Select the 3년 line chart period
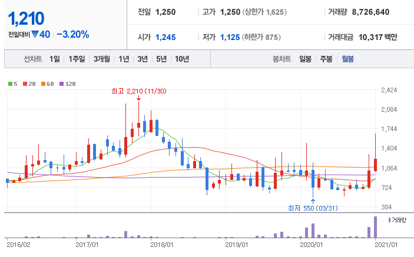Viewport: 414px width, 257px height. pos(143,59)
